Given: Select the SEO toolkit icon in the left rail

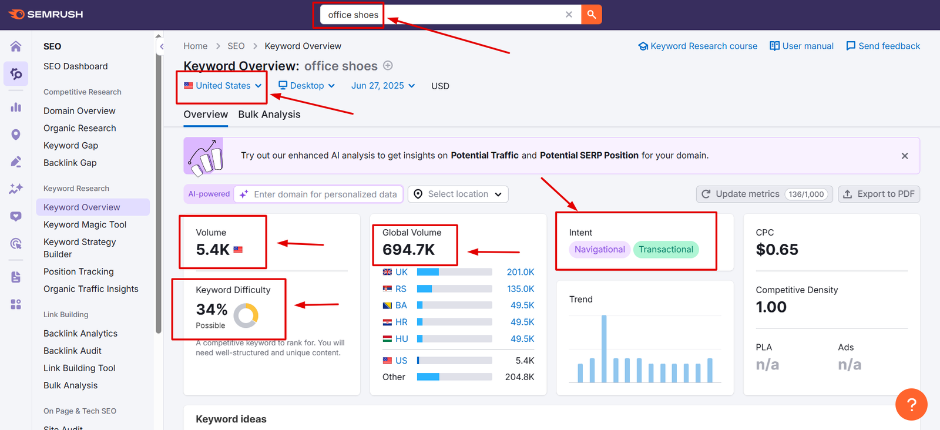Looking at the screenshot, I should tap(16, 74).
